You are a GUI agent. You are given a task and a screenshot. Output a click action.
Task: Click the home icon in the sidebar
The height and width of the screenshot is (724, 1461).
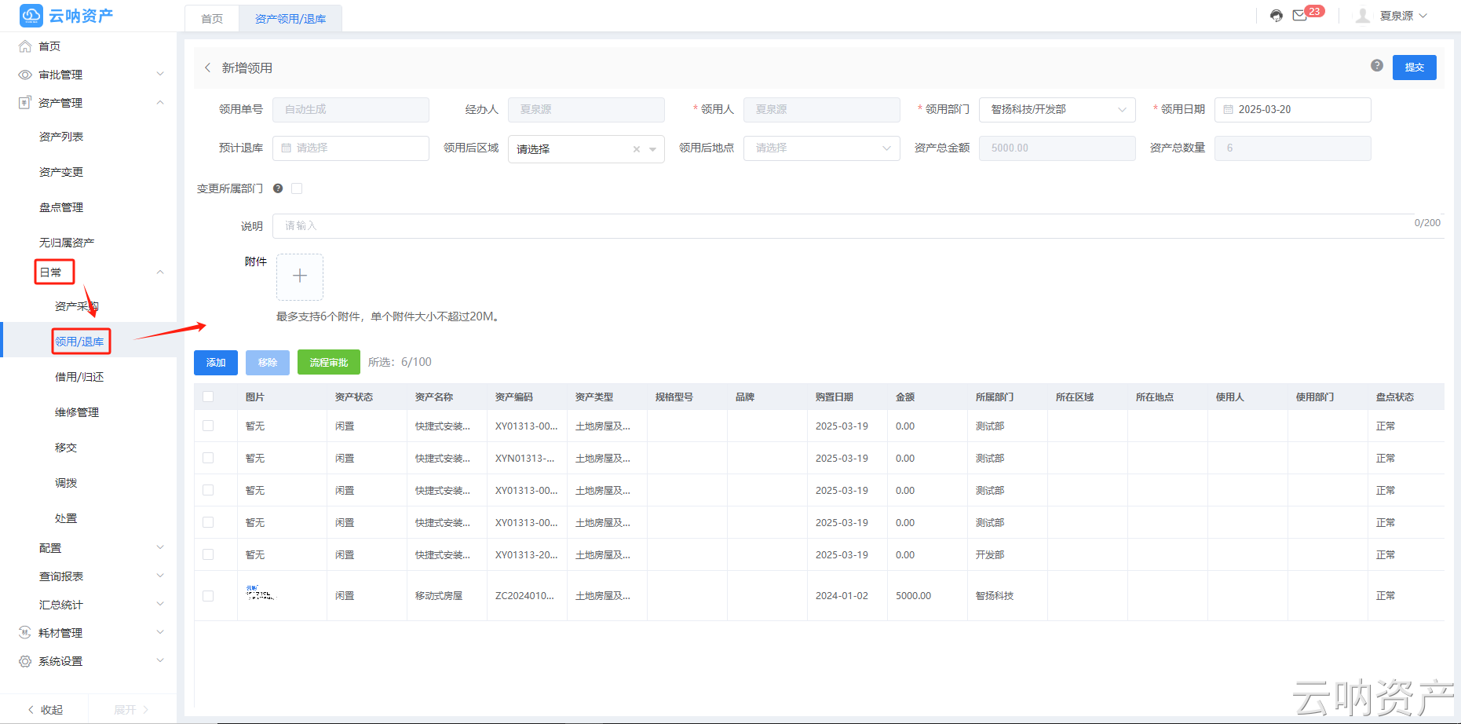[25, 46]
